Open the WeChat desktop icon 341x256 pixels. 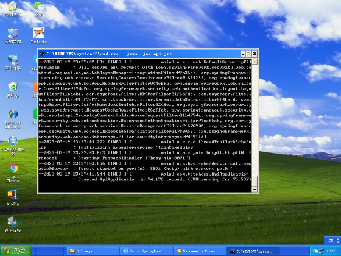pyautogui.click(x=39, y=9)
